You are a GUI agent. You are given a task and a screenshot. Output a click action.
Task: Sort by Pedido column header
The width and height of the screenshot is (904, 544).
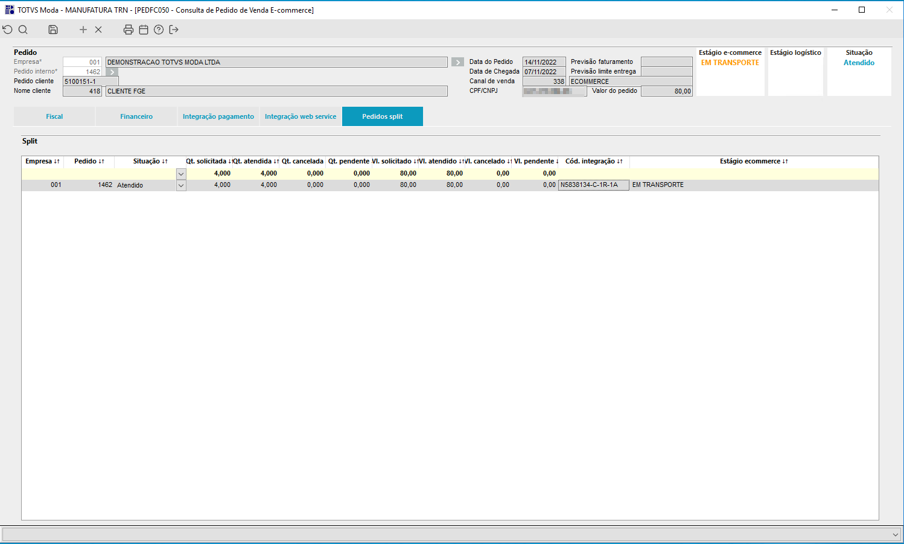pyautogui.click(x=89, y=161)
